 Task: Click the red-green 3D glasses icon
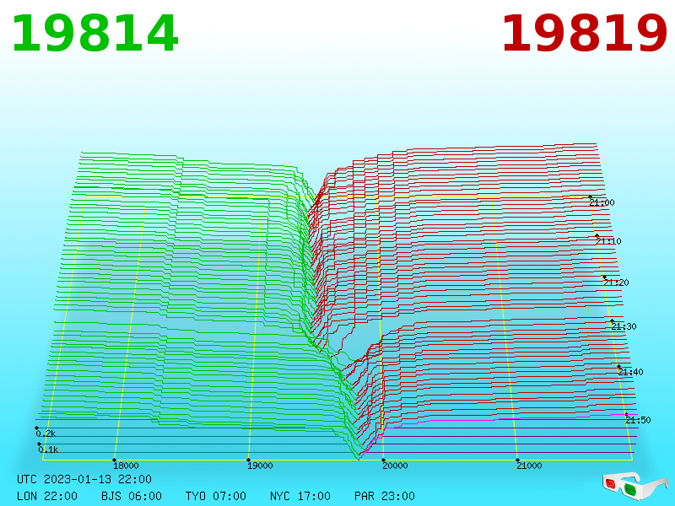(634, 486)
